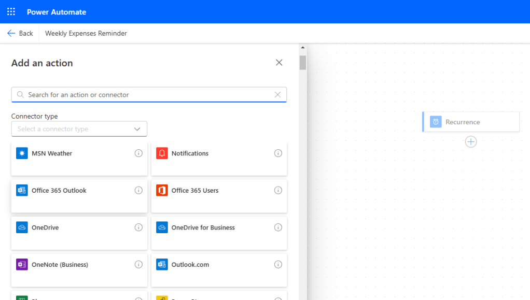View info for OneDrive for Business
Screen dimensions: 530x300
[x=278, y=227]
